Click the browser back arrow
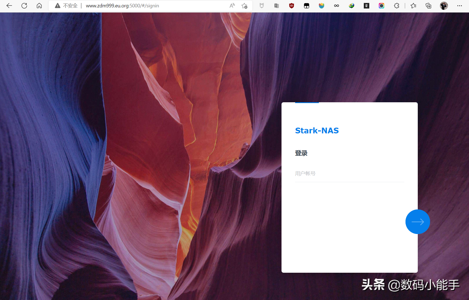 [x=9, y=6]
